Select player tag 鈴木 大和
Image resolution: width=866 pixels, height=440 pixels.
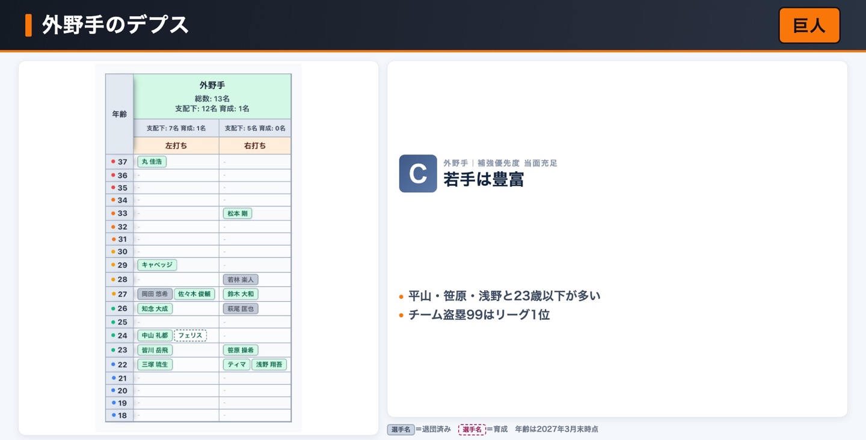(241, 294)
